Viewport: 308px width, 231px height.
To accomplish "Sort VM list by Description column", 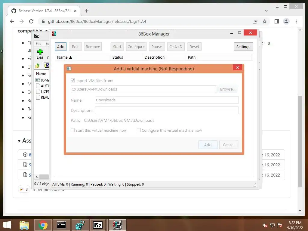I will point(164,57).
